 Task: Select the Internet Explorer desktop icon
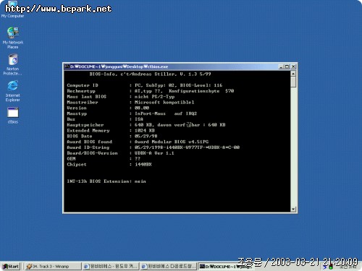[13, 91]
